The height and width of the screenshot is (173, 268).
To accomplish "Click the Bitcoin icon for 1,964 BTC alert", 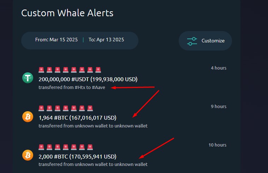I will click(x=28, y=117).
